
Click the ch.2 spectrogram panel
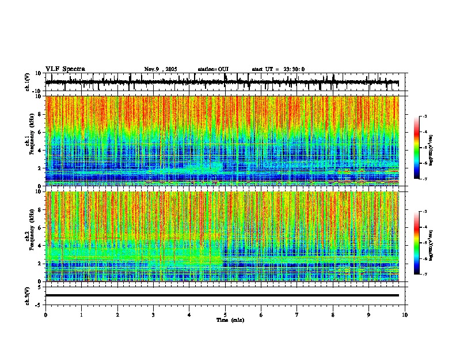coord(222,236)
